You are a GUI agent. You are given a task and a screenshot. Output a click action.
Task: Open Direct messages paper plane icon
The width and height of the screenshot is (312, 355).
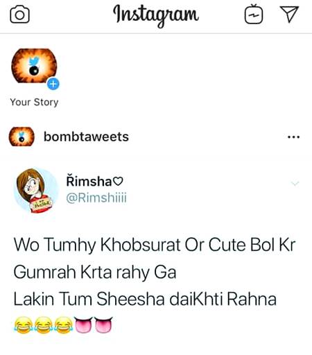point(289,14)
